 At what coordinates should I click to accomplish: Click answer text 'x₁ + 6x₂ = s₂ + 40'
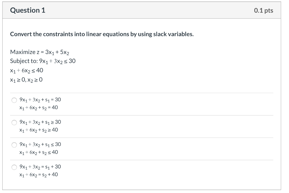[39, 175]
